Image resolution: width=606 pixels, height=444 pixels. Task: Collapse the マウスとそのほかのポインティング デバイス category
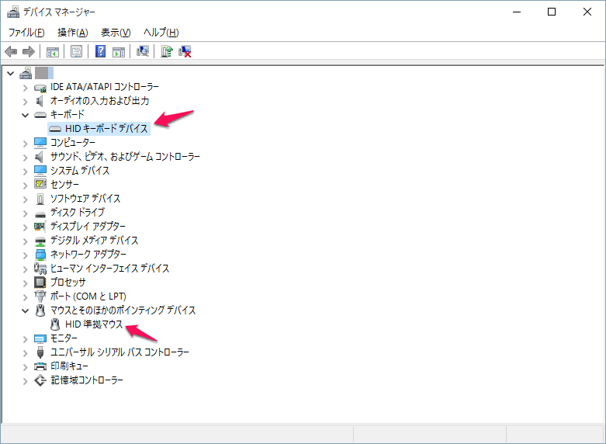click(x=25, y=310)
